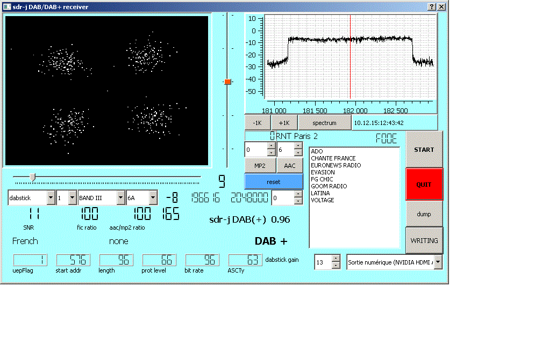The image size is (542, 338).
Task: Decrease the spinbox next to 2048000
Action: click(x=298, y=201)
